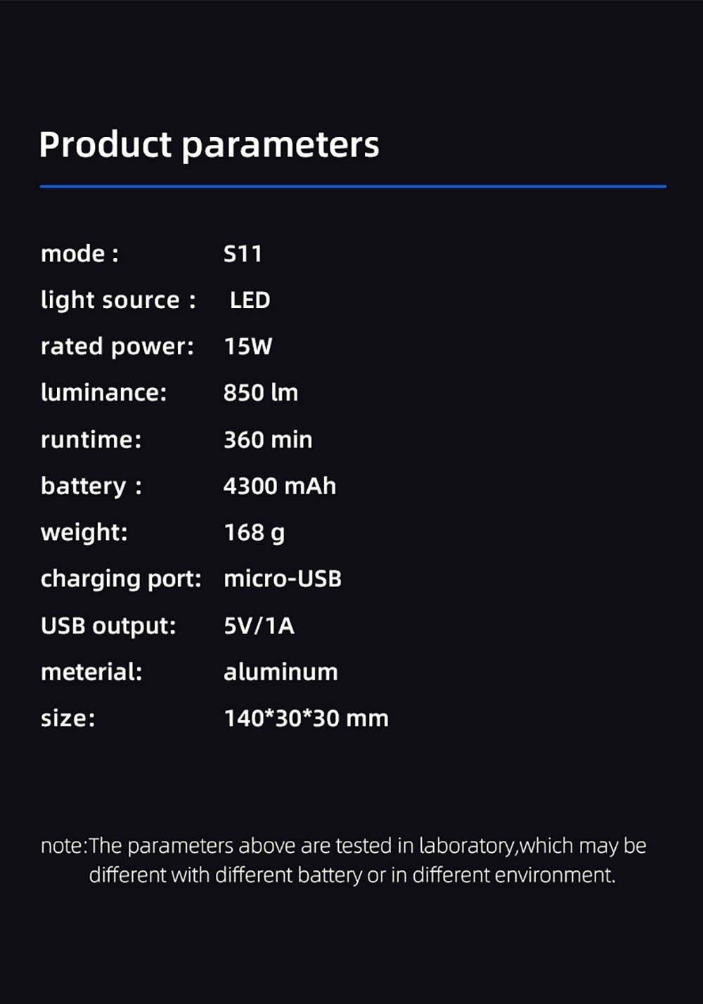Click the "Product parameters" heading
Viewport: 703px width, 1004px height.
(209, 145)
